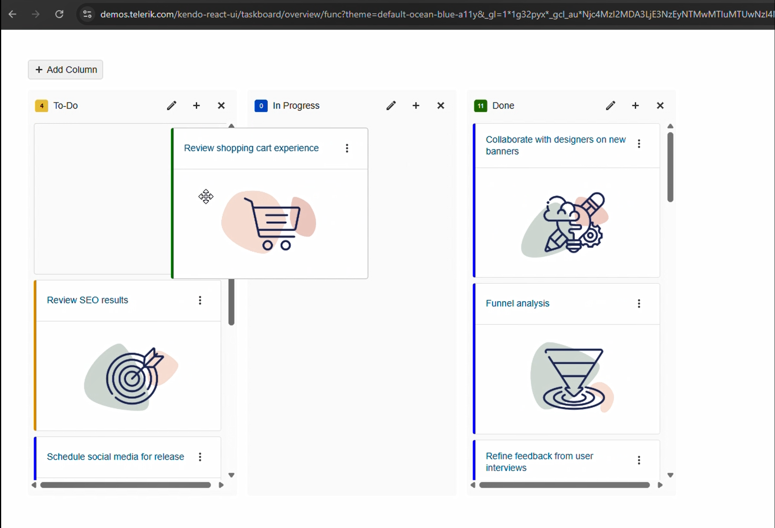This screenshot has height=528, width=775.
Task: Open Refine feedback card options menu
Action: click(639, 460)
